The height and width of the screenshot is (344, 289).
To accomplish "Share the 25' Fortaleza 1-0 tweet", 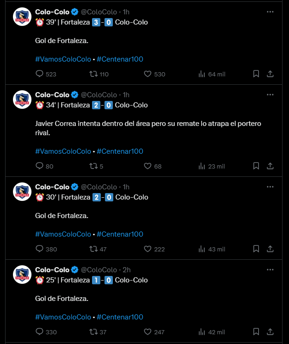I will (x=271, y=331).
